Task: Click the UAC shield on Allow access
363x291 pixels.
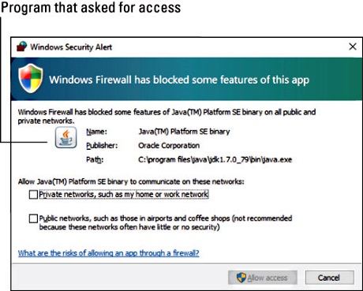Action: [241, 278]
